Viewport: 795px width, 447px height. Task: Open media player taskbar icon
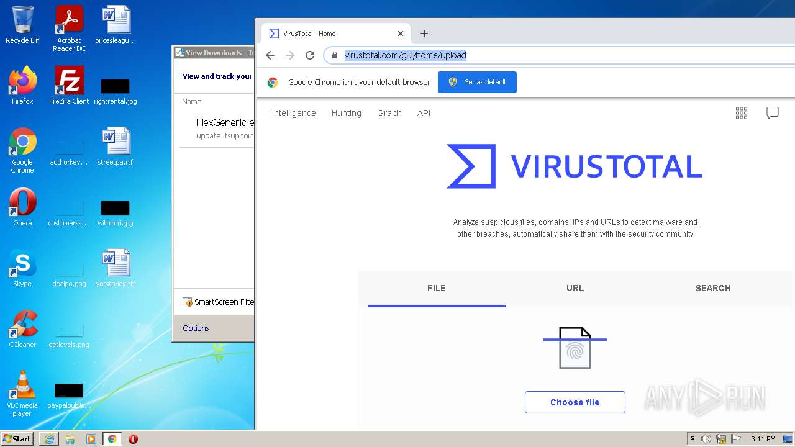pos(91,439)
